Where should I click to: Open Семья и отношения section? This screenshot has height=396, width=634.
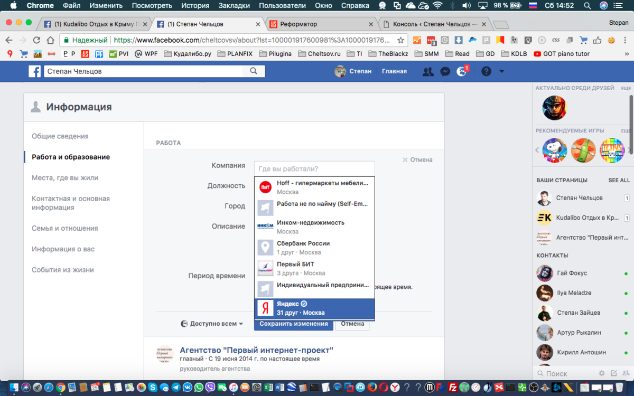coord(65,228)
